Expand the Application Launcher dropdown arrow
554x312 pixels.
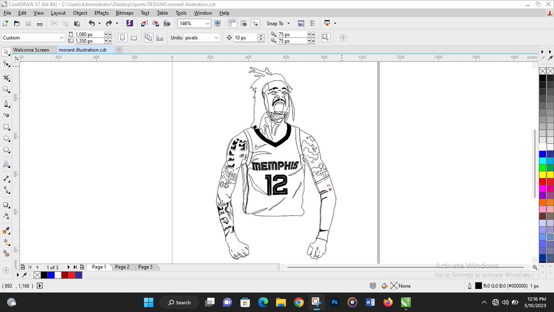point(335,23)
